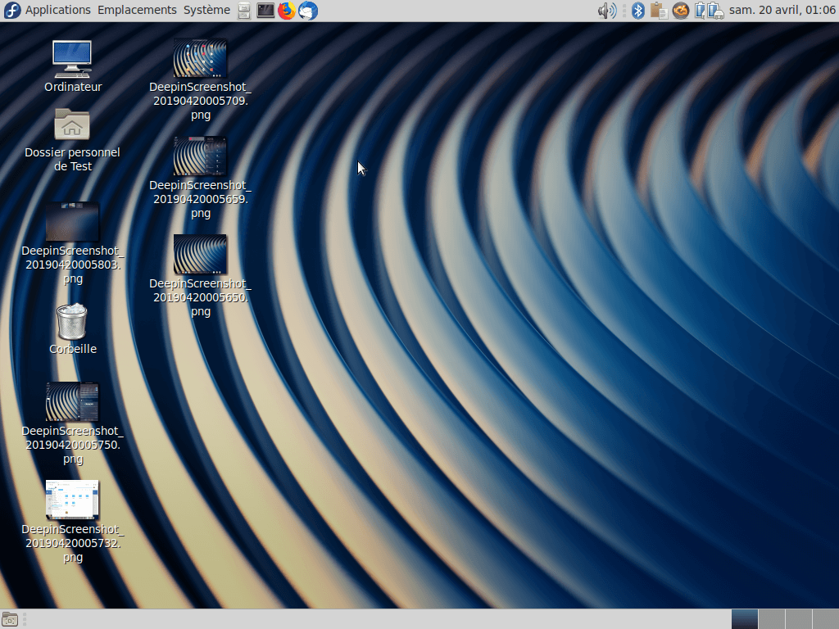Switch to the second workspace
This screenshot has height=629, width=839.
tap(772, 619)
